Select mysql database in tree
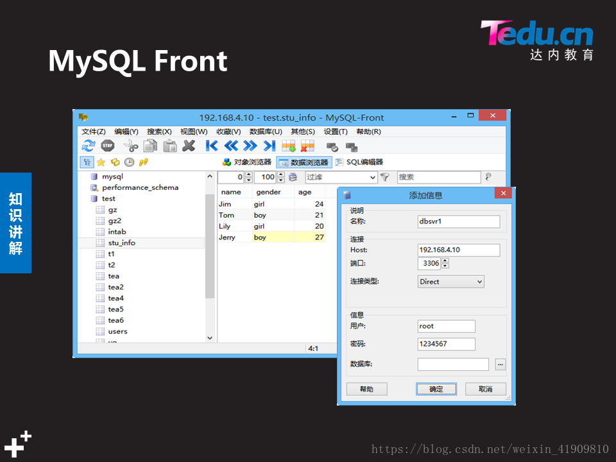616x462 pixels. coord(112,176)
